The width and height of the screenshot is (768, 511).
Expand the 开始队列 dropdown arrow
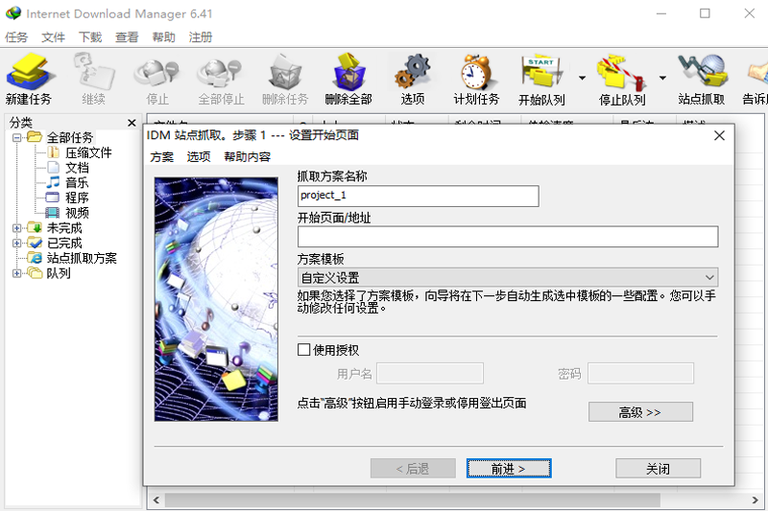coord(582,79)
